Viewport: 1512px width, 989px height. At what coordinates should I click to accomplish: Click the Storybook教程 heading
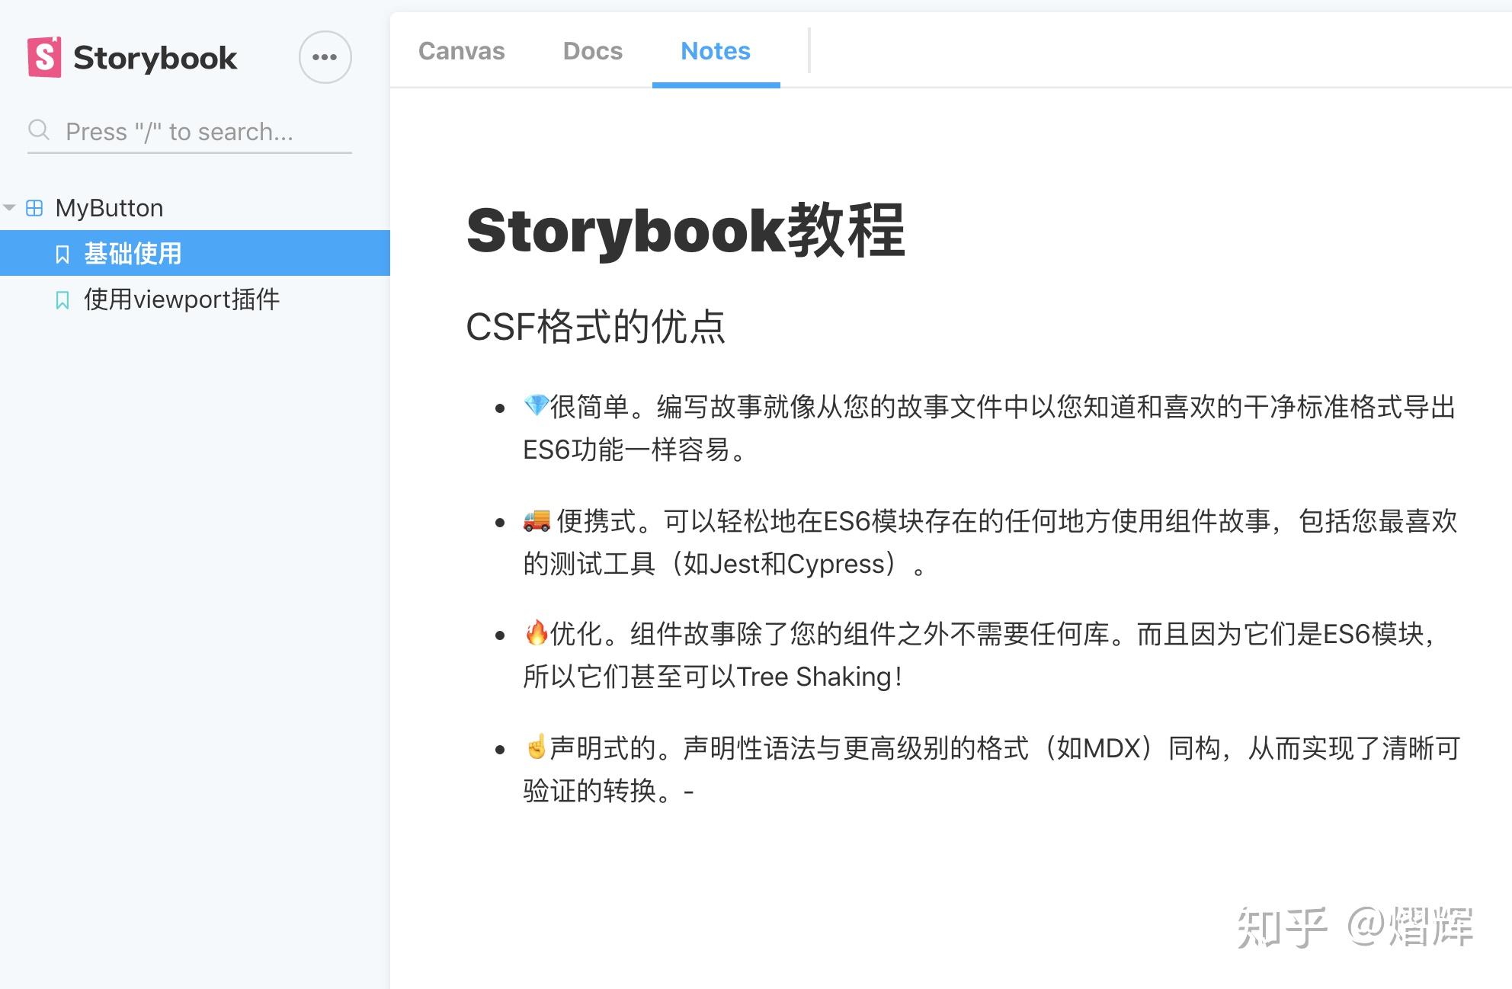coord(684,231)
